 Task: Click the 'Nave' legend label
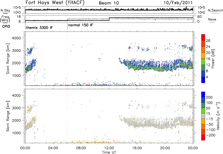[212, 19]
